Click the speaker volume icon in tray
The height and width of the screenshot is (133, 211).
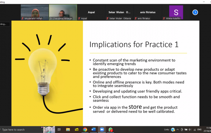(x=190, y=130)
